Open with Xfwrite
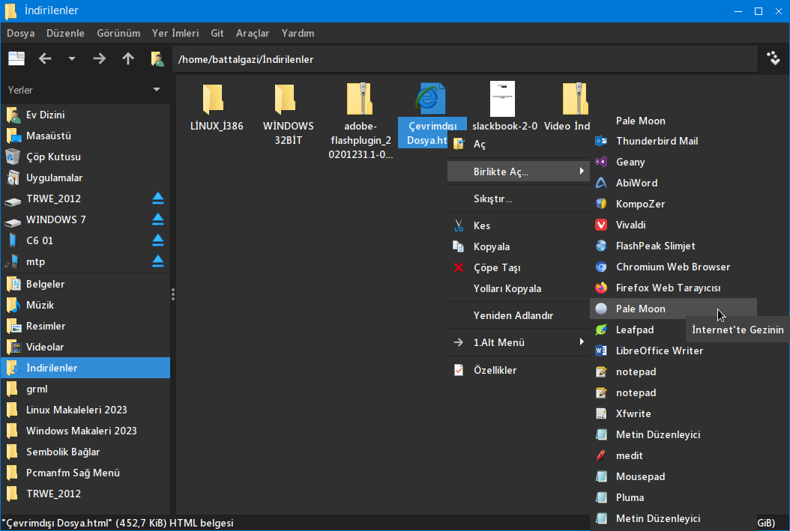Viewport: 790px width, 531px height. coord(673,413)
